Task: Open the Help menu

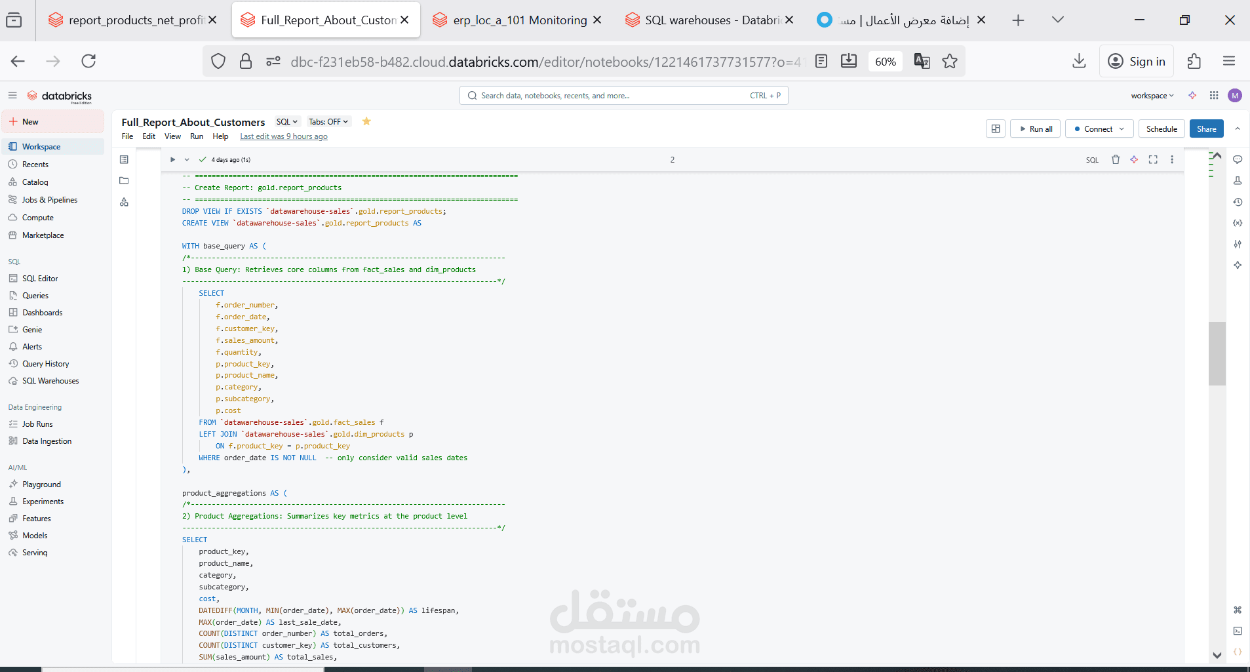Action: pyautogui.click(x=220, y=136)
